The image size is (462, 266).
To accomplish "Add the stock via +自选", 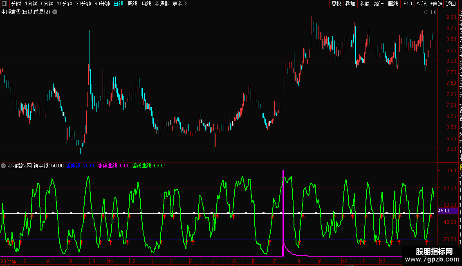I will (x=436, y=4).
